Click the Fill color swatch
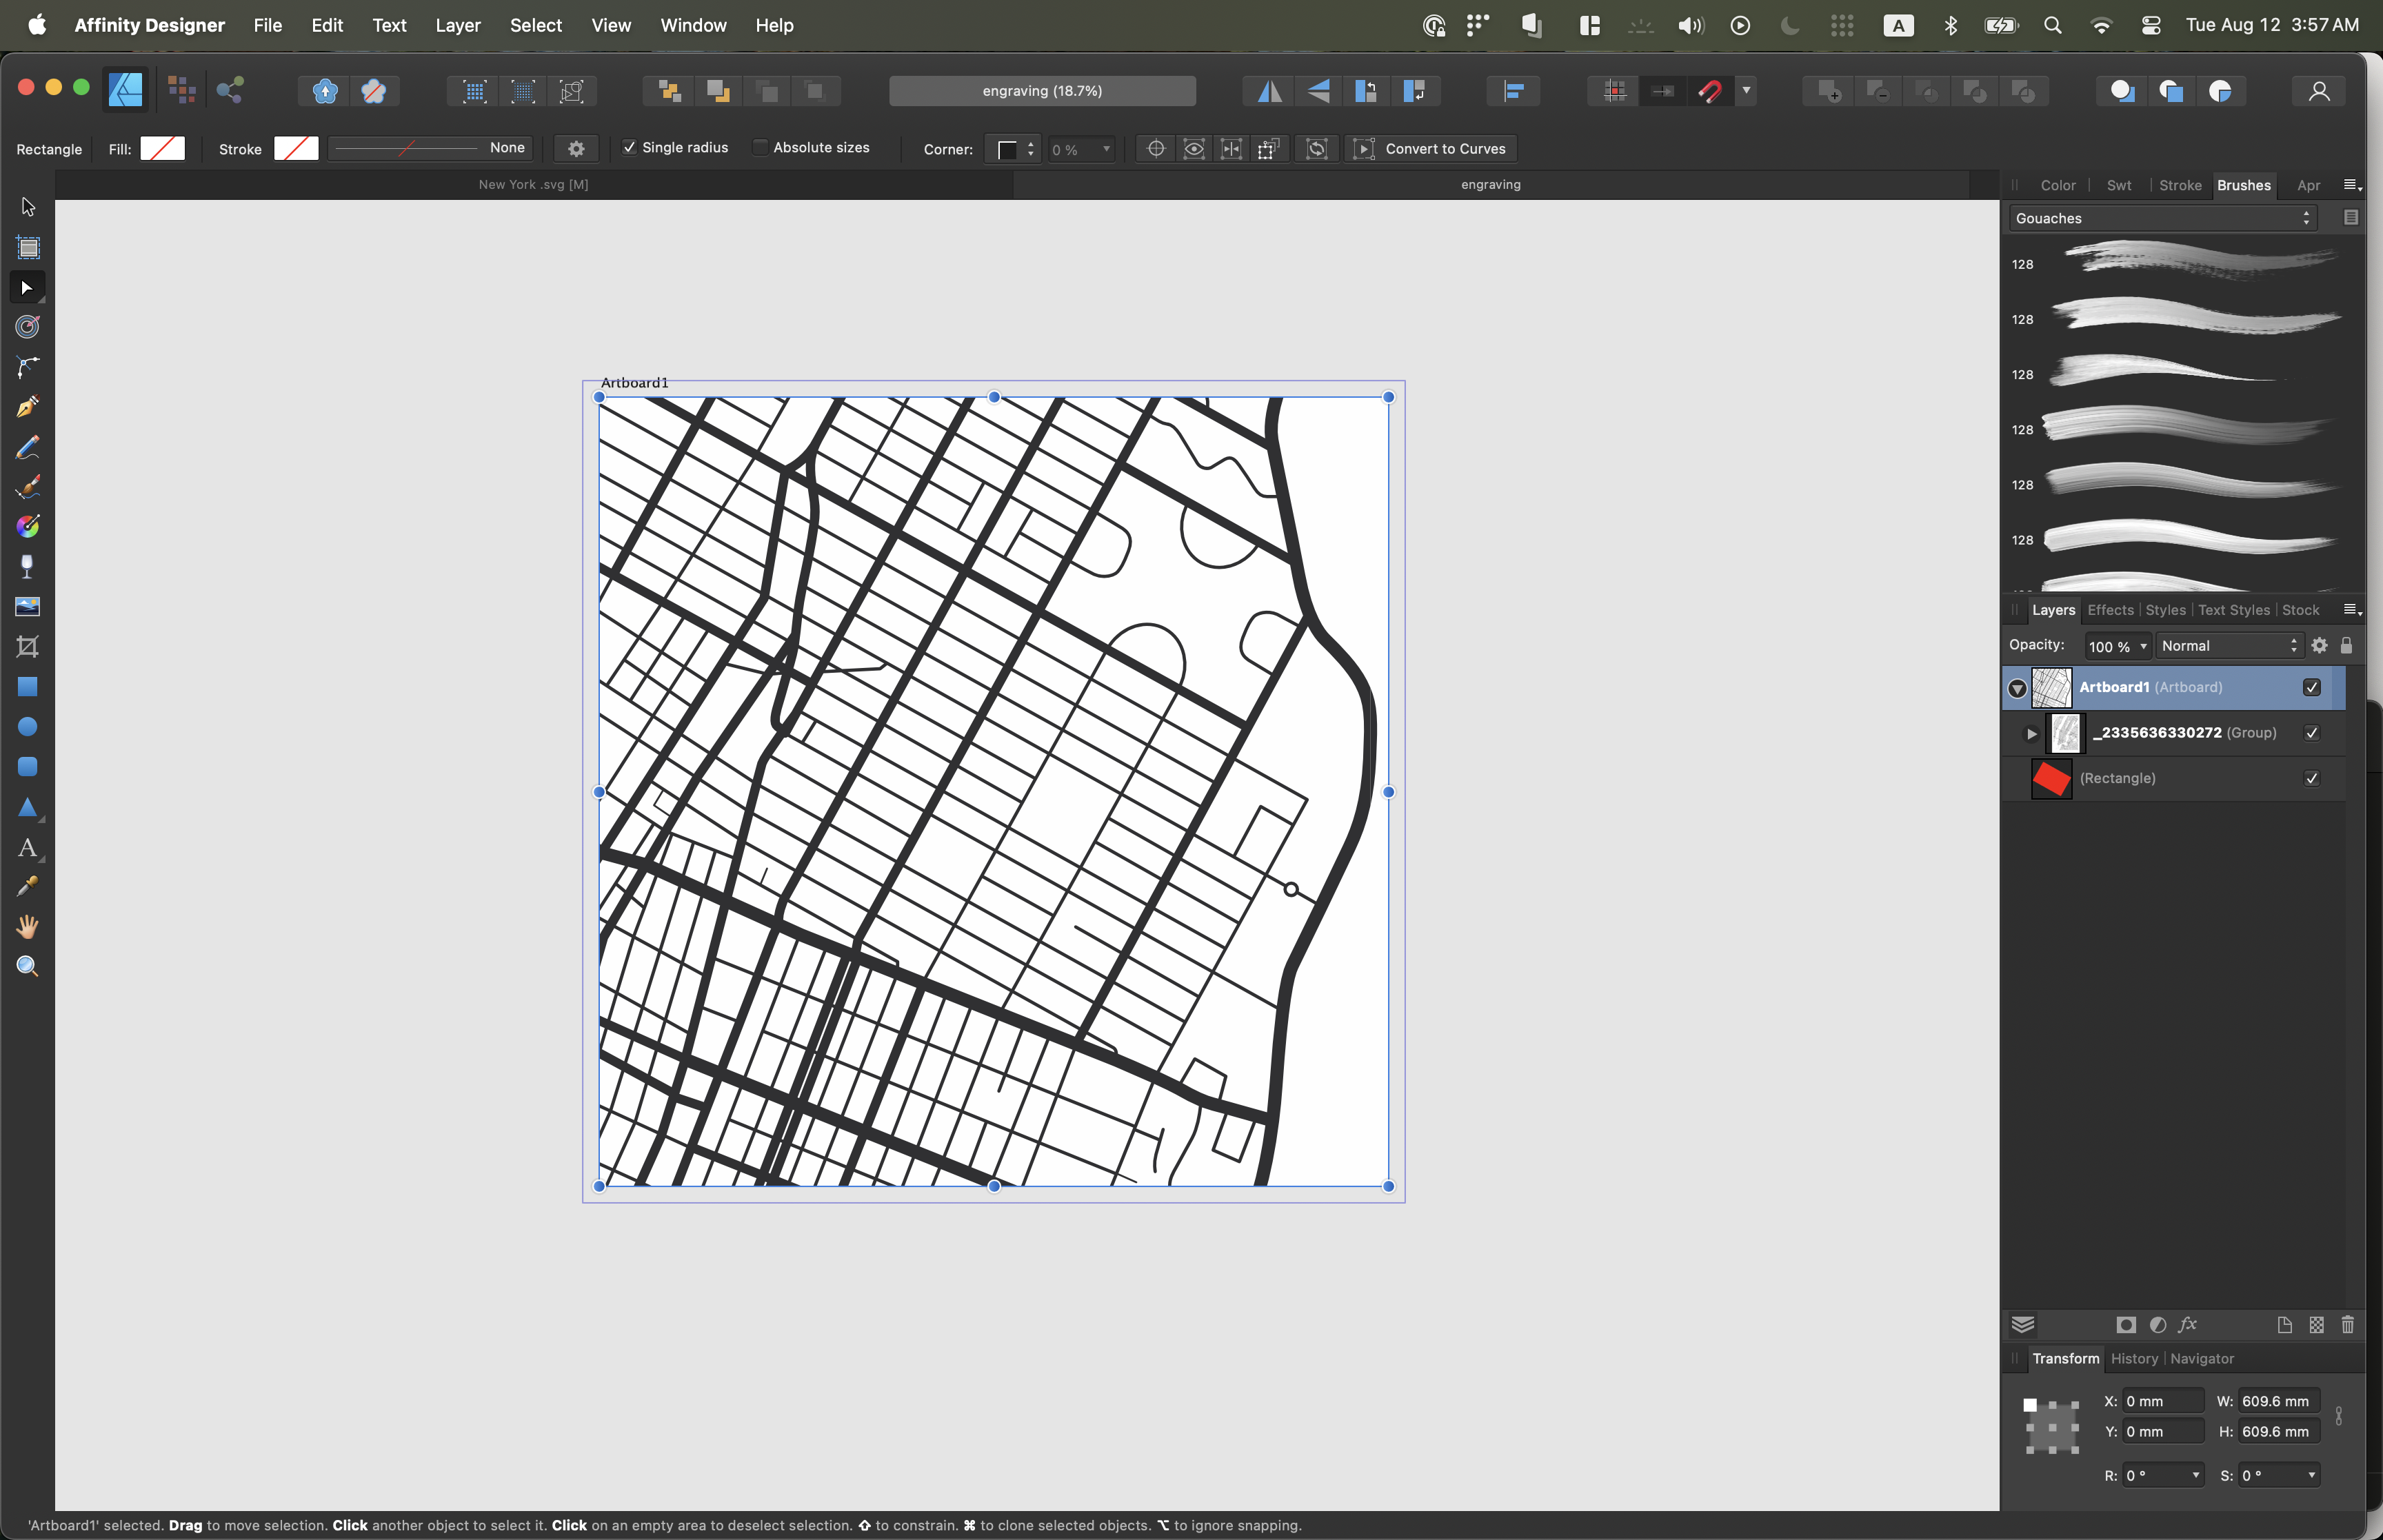 (163, 148)
